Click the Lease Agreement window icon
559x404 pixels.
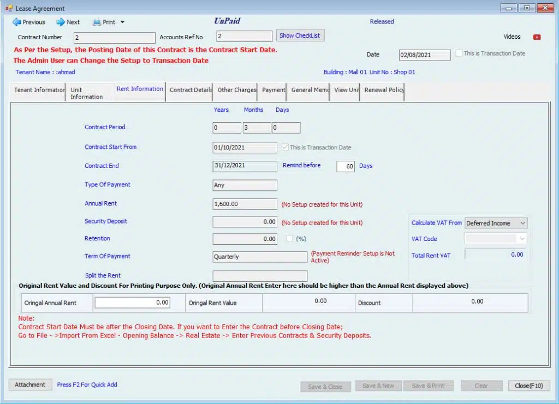point(9,8)
